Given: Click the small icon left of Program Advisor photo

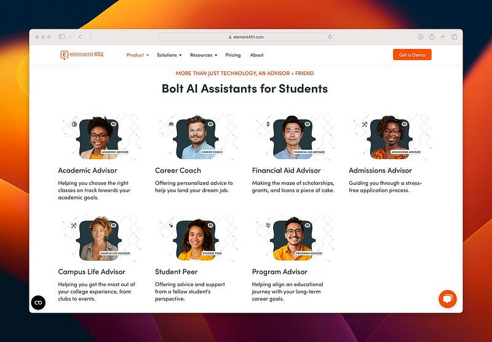Looking at the screenshot, I should coord(268,225).
